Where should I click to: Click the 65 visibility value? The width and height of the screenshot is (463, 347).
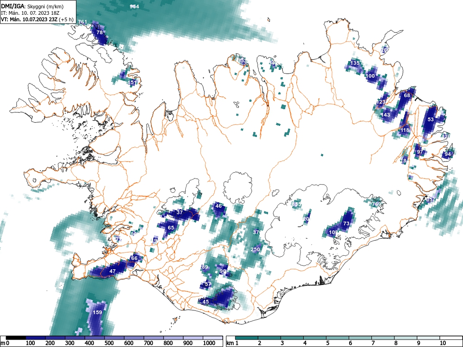tap(171, 228)
